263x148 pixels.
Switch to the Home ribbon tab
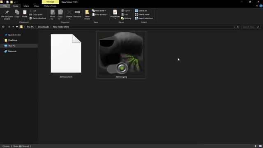(x=16, y=6)
